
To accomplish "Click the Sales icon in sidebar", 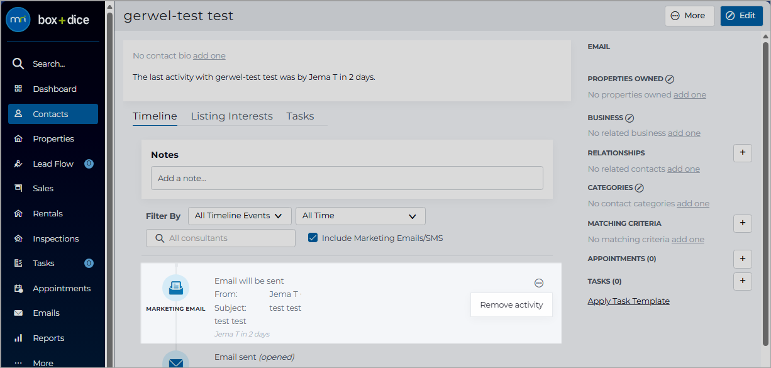I will click(18, 188).
